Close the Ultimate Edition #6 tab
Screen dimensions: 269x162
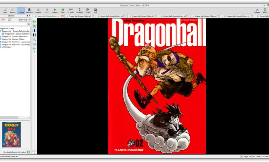click(187, 16)
